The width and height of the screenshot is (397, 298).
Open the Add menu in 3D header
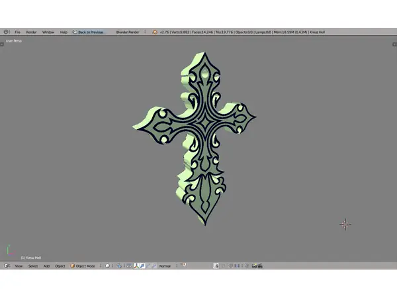[46, 266]
